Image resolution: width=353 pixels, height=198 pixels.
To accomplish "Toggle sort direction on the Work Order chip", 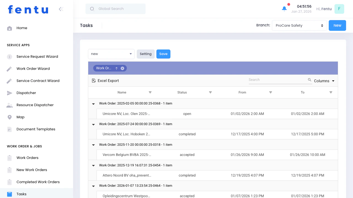I will [116, 68].
